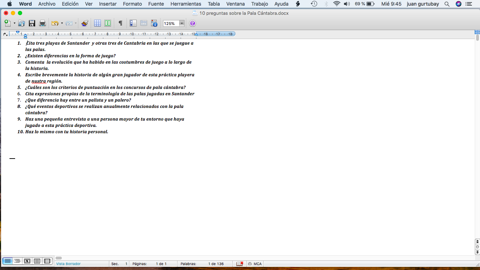The height and width of the screenshot is (270, 480).
Task: Open the Toolbox icon in toolbar
Action: coord(143,23)
